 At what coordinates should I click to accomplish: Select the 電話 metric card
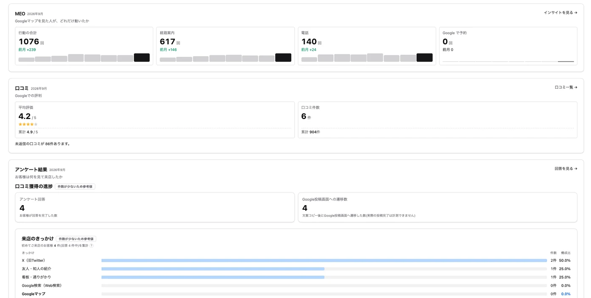coord(367,46)
